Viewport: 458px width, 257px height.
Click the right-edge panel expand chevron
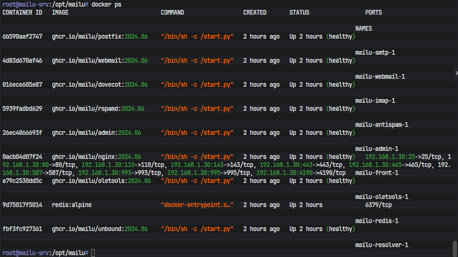456,73
